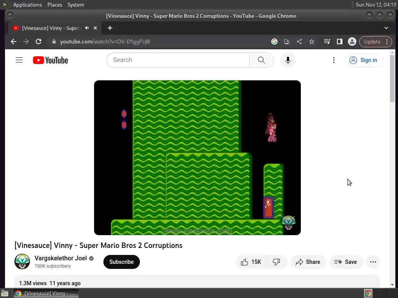The image size is (398, 298).
Task: Click the Vinesauce watermark in the video
Action: [288, 222]
